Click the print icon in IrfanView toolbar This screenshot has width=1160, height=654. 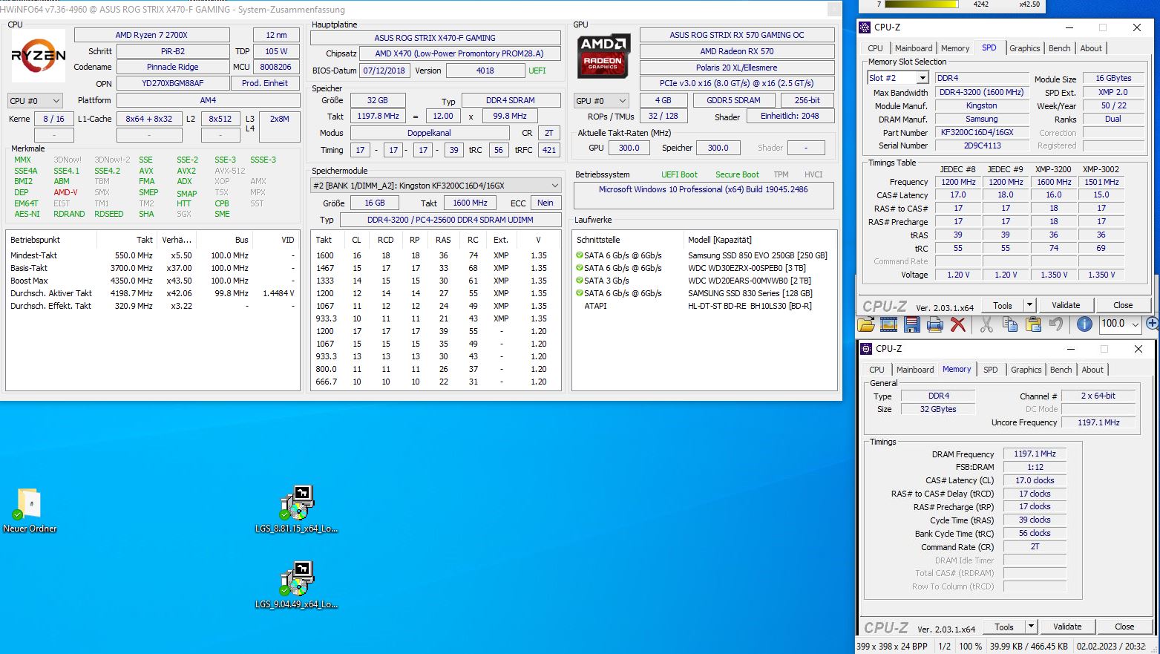(935, 324)
